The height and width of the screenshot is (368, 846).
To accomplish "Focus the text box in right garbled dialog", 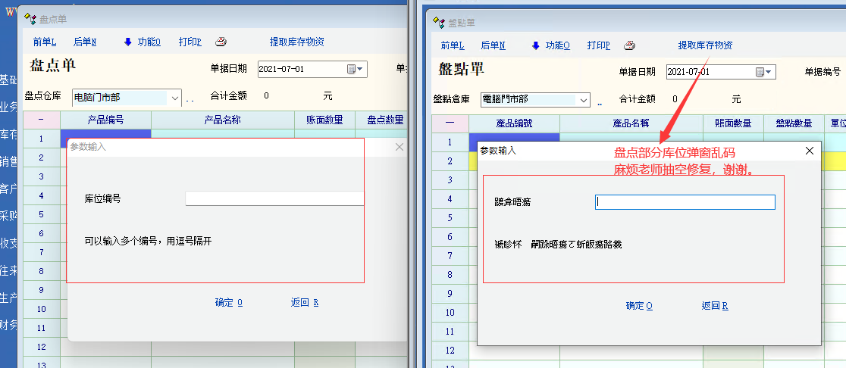I will click(685, 202).
